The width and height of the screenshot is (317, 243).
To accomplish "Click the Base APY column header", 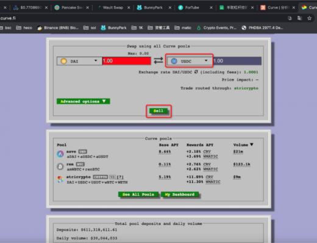I will click(x=168, y=145).
